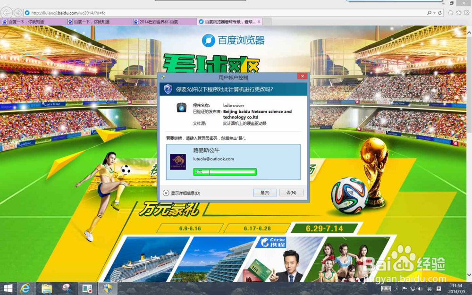Decline with the 否(N) button
Screen dimensions: 472x295
click(291, 193)
